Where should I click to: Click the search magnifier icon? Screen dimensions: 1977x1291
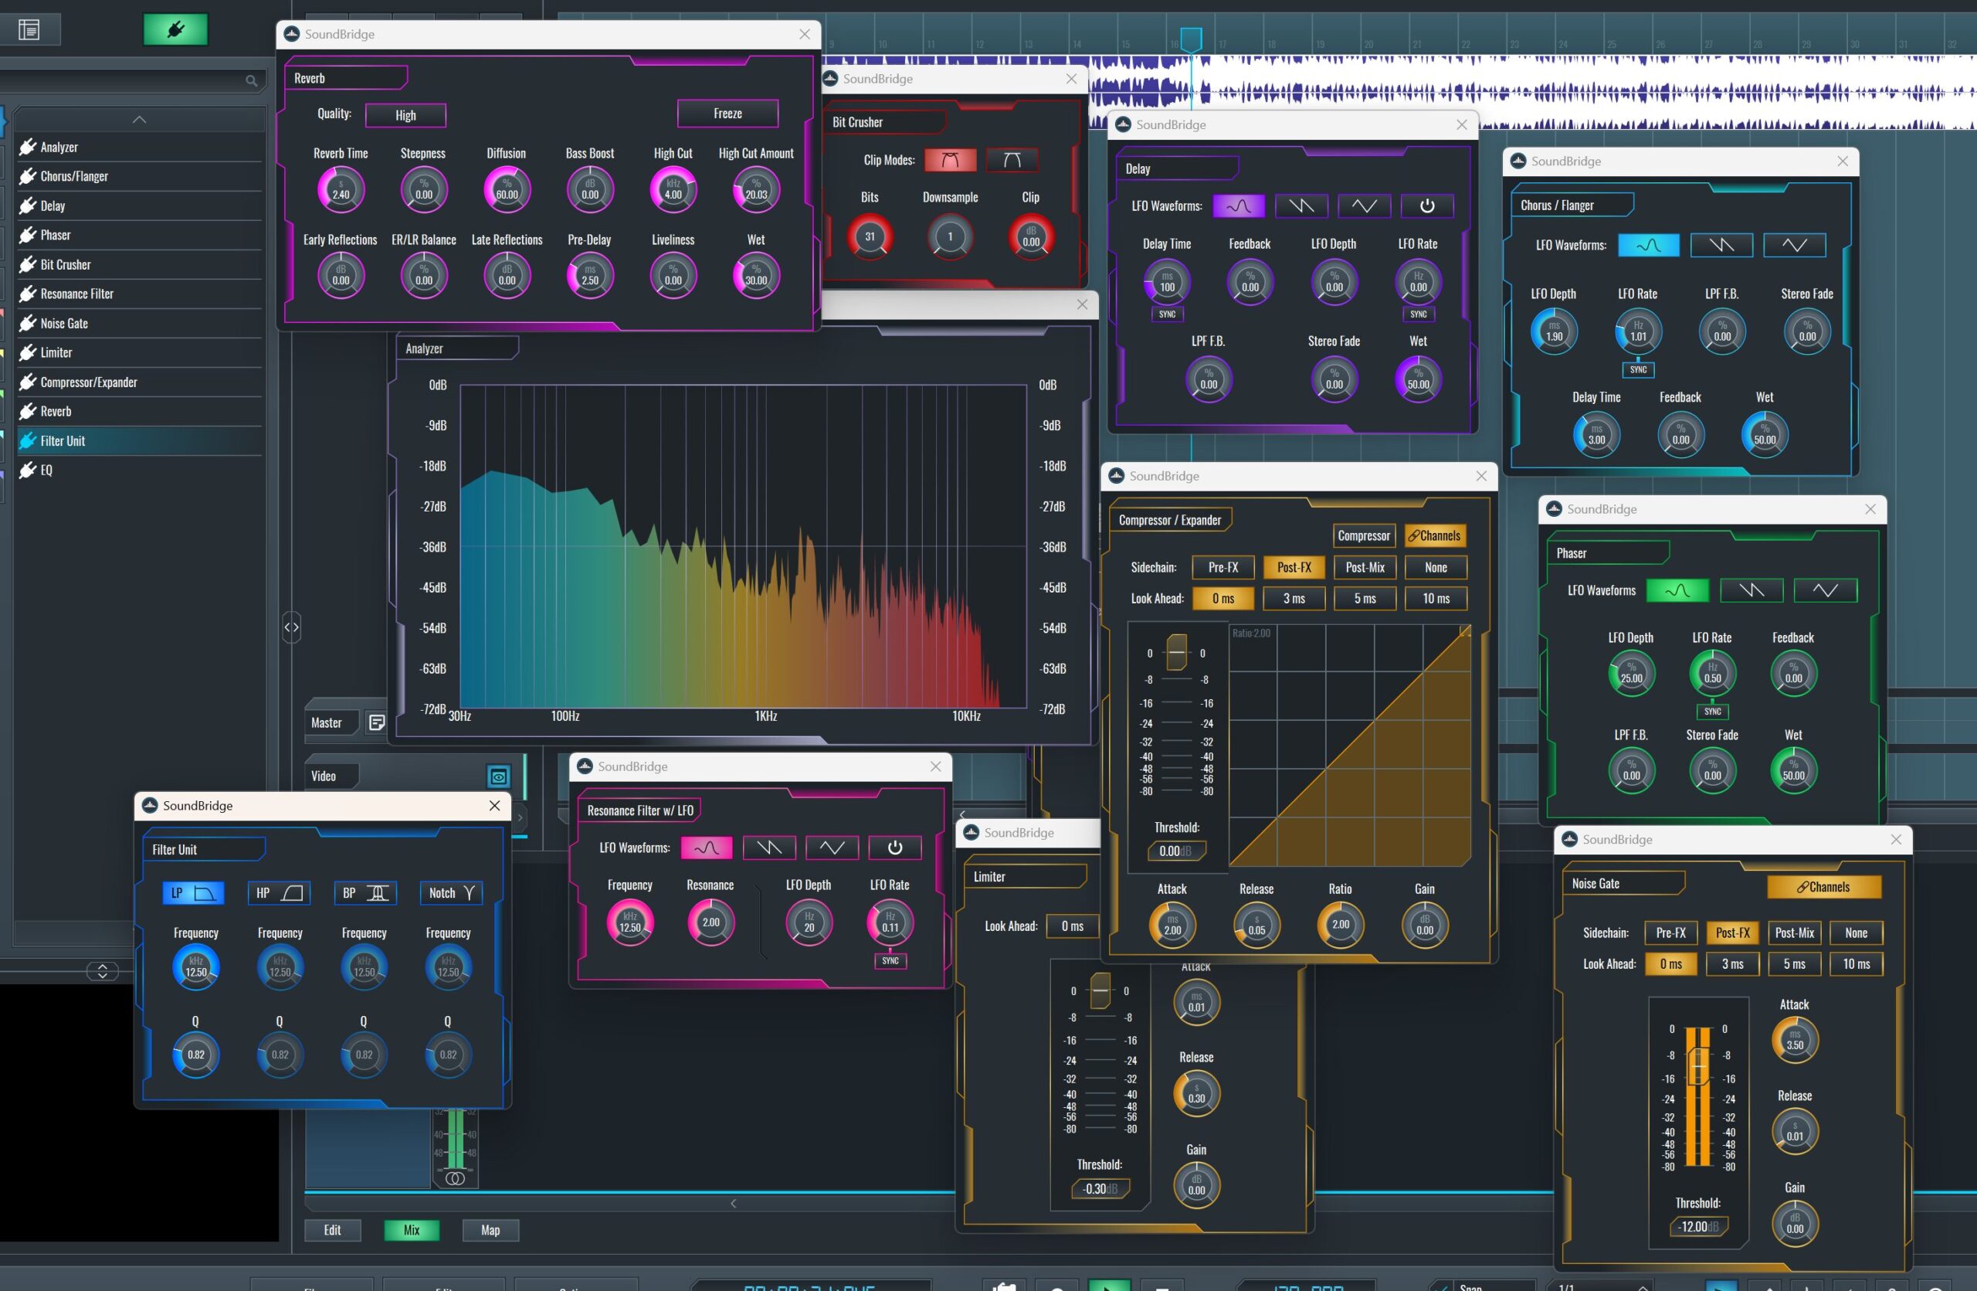[251, 80]
